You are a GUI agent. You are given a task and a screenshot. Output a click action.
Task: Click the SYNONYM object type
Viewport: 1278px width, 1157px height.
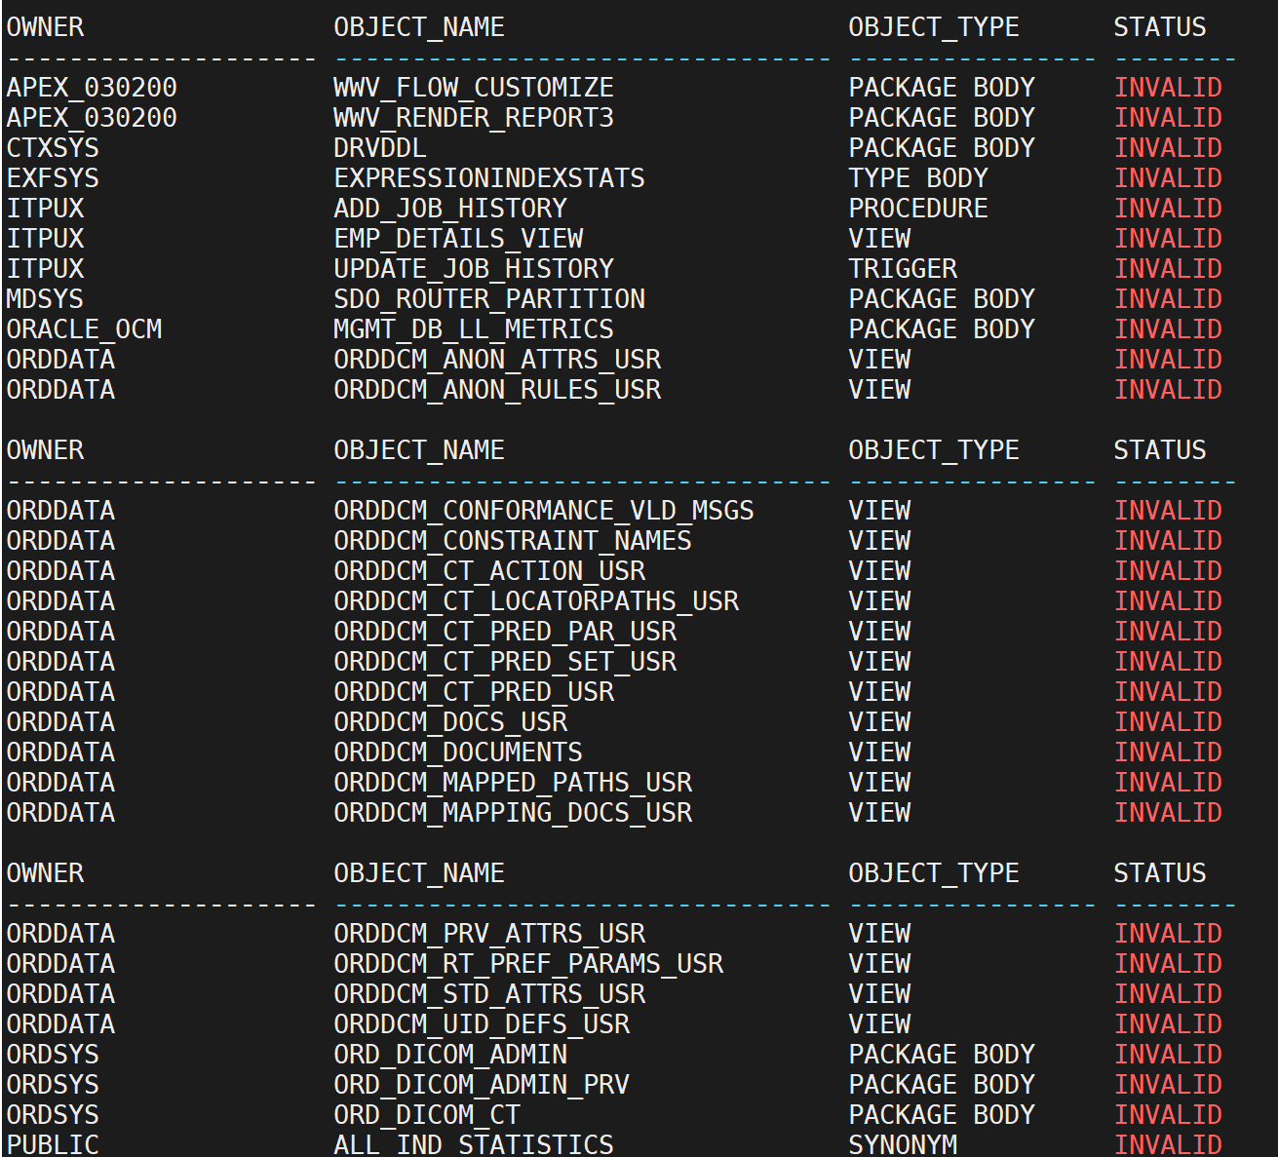903,1144
